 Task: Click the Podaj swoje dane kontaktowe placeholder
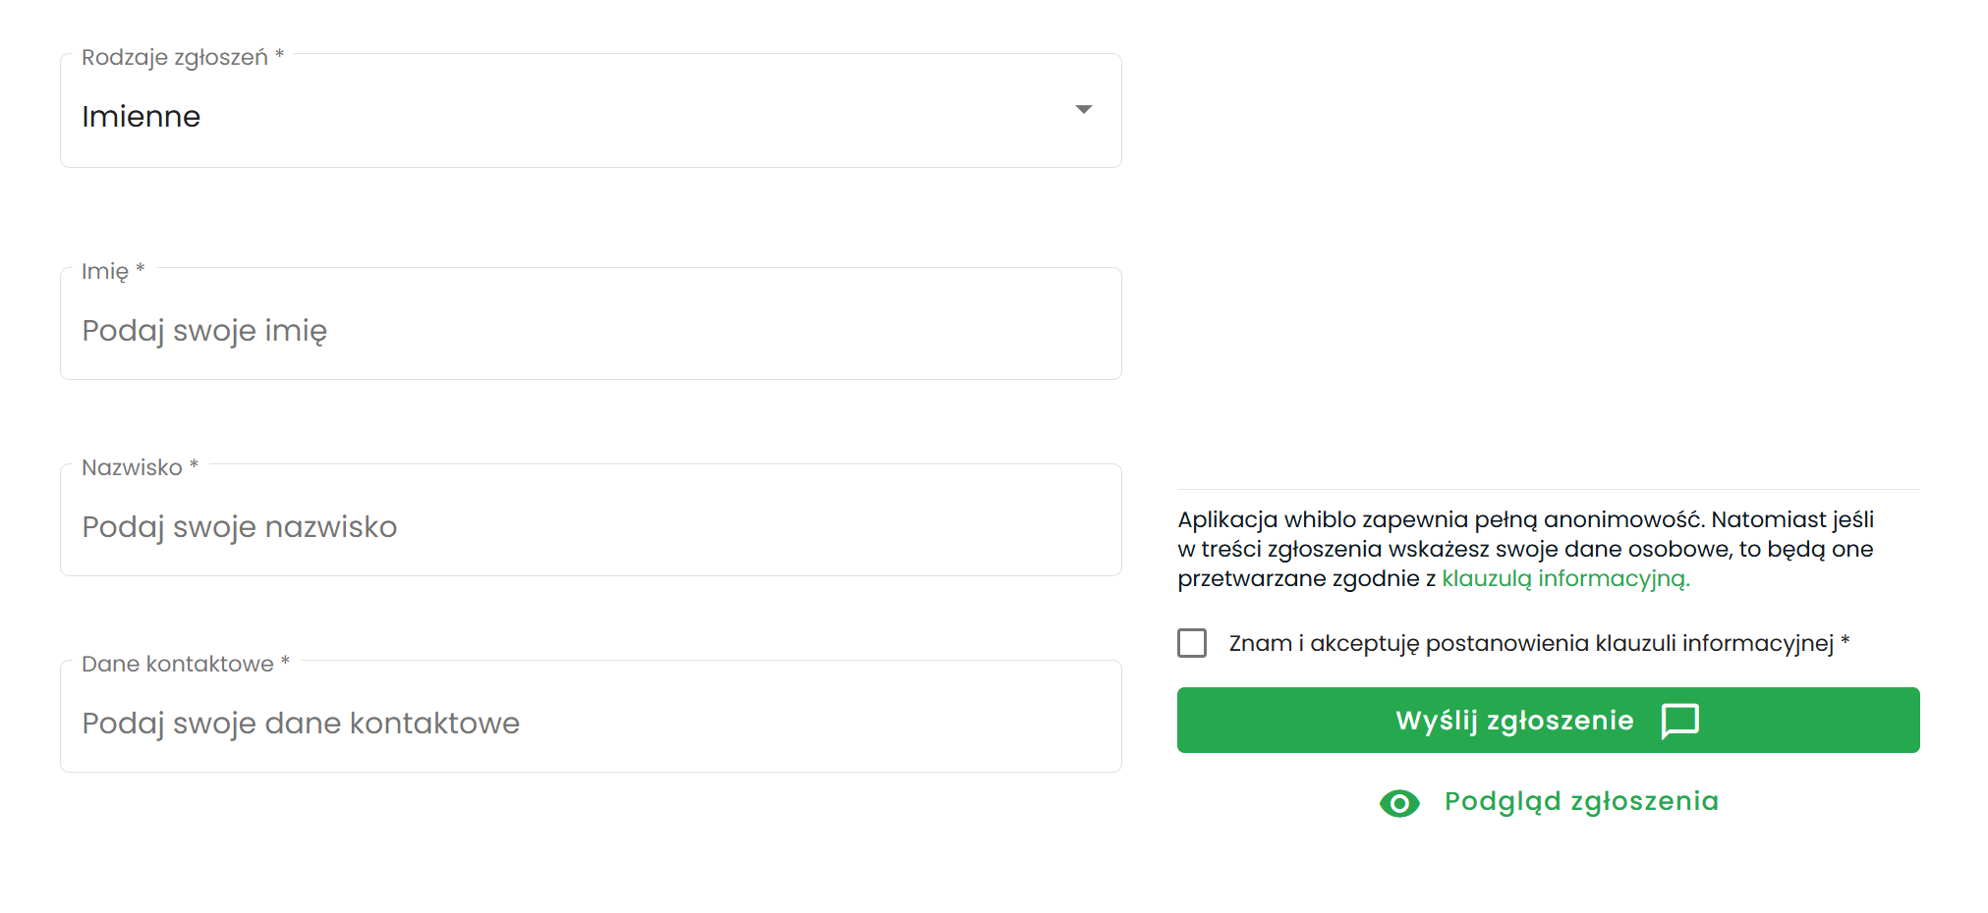tap(301, 724)
